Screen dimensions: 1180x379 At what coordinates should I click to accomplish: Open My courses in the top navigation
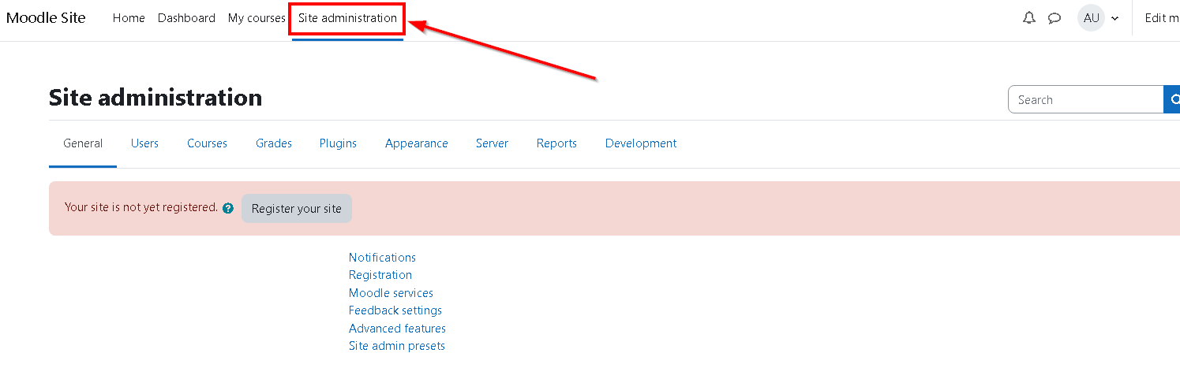(257, 18)
